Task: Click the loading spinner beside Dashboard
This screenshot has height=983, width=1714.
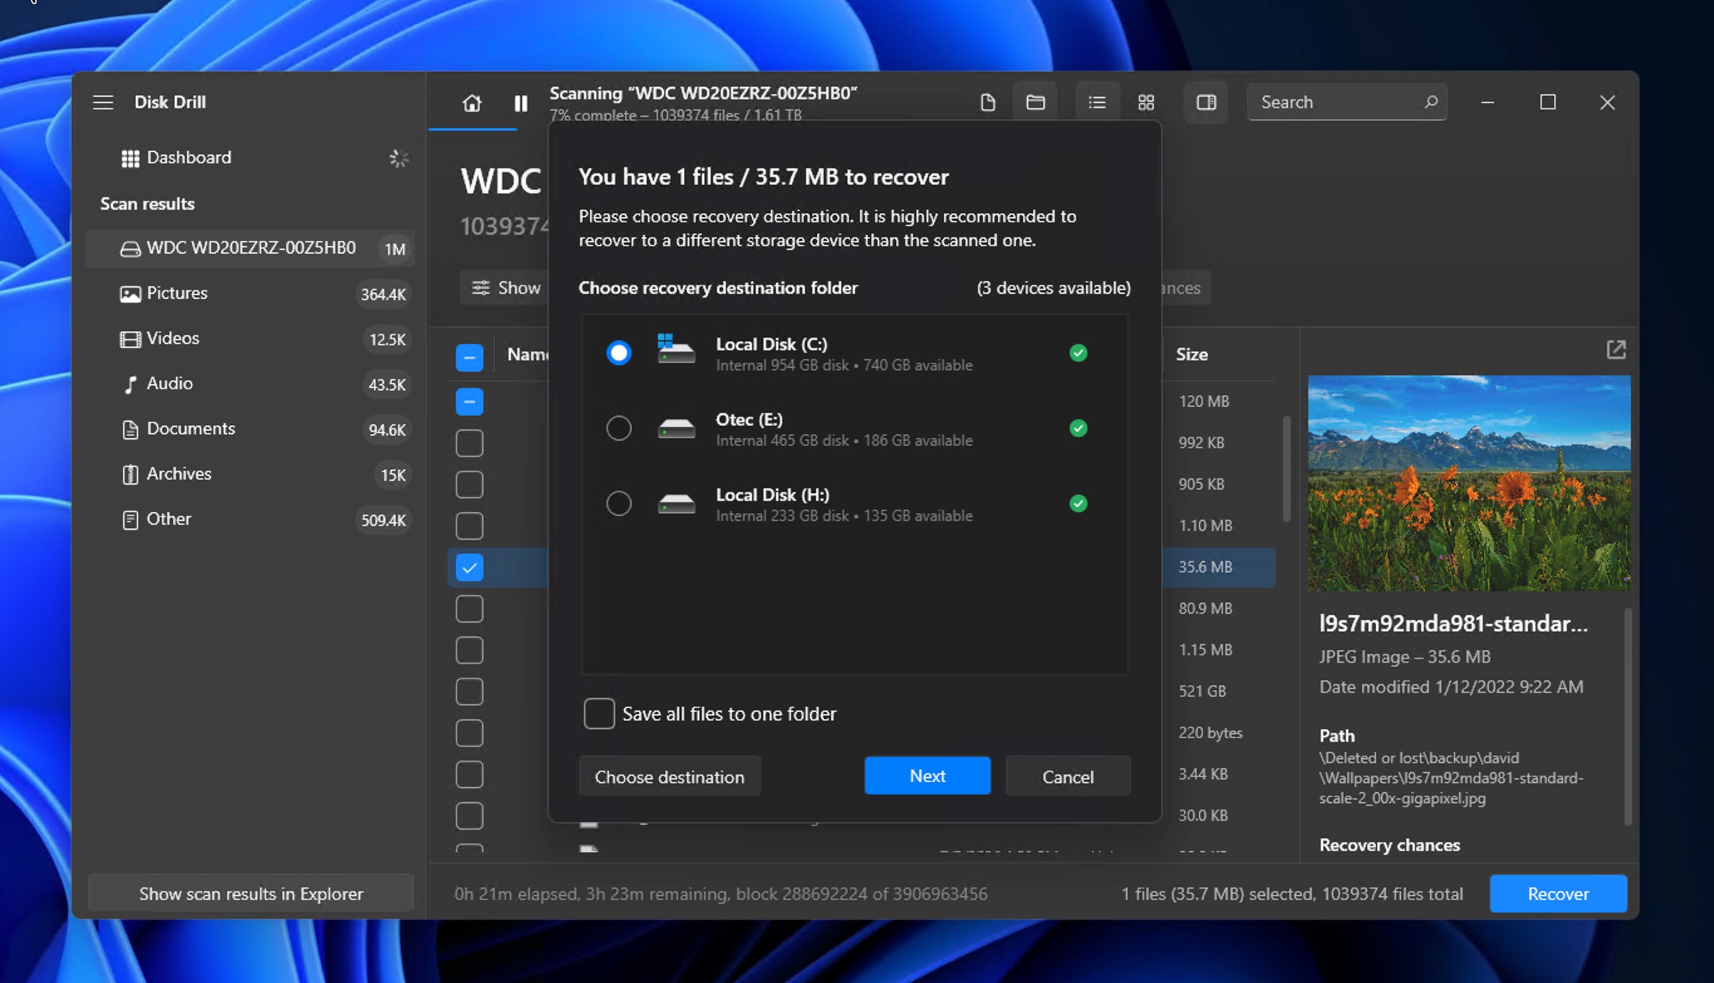Action: point(398,158)
